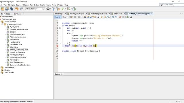Click the globe browser icon in toolbar
Screen dimensions: 184x103
48,9
